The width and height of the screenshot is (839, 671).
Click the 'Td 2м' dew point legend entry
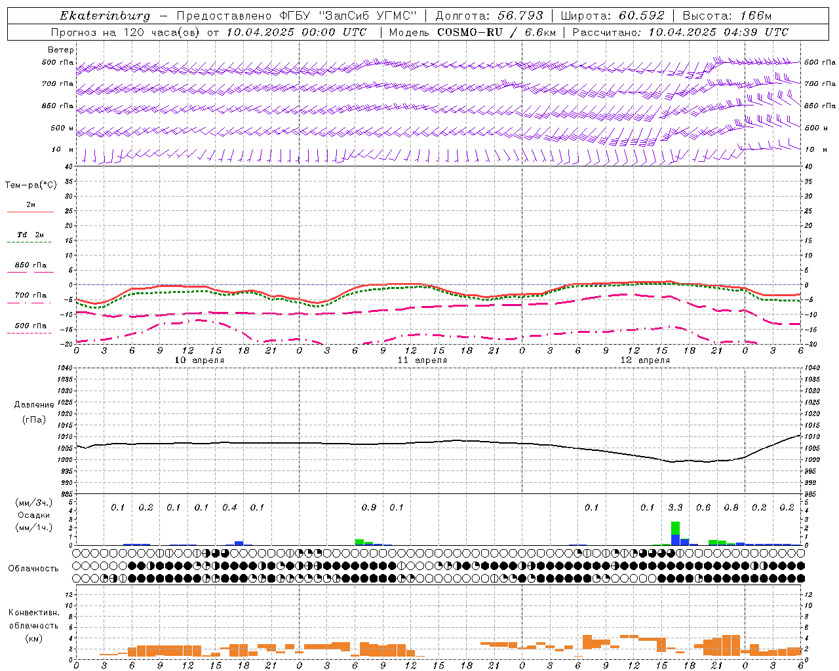(30, 235)
